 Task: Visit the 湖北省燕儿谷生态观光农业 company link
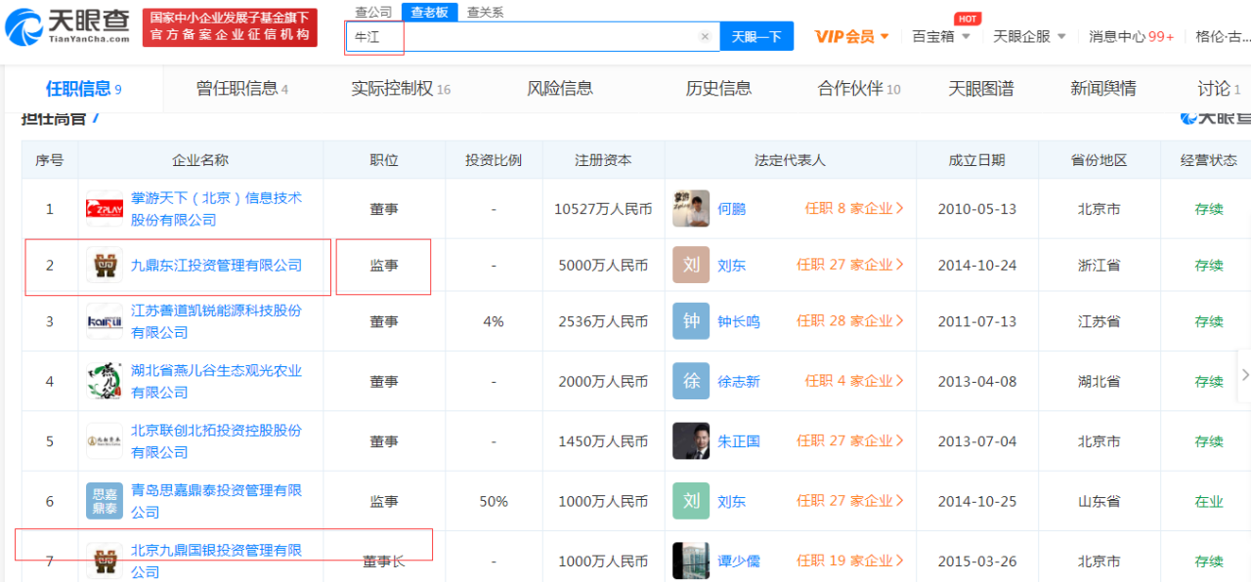pos(217,382)
